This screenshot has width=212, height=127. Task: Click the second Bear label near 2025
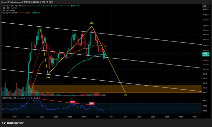[92, 103]
